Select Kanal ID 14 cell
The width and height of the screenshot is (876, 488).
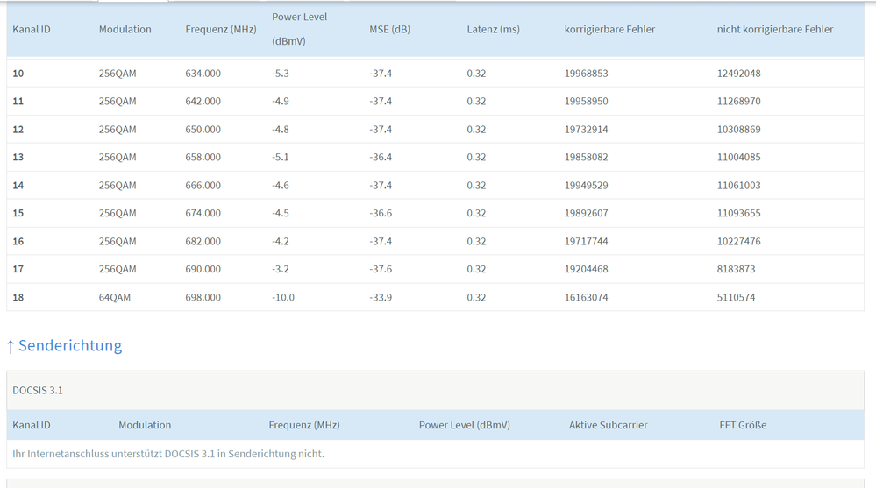(18, 186)
